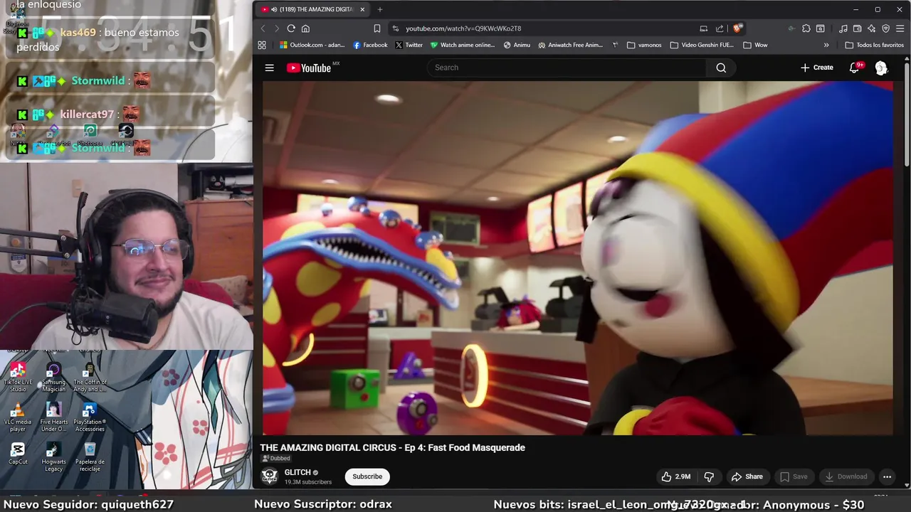Click the Create button

point(816,68)
